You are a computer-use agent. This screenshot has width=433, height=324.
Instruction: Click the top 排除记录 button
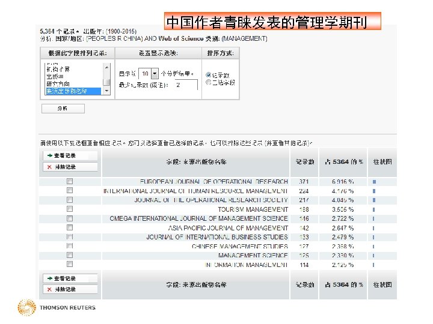click(70, 167)
